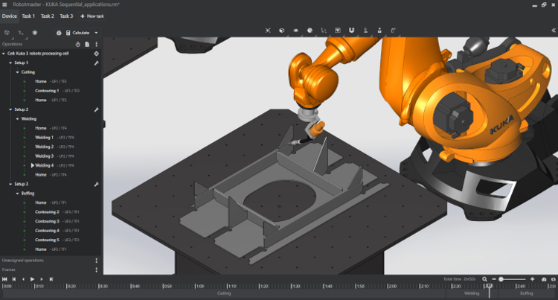Skip to next operation in simulation

pyautogui.click(x=51, y=279)
